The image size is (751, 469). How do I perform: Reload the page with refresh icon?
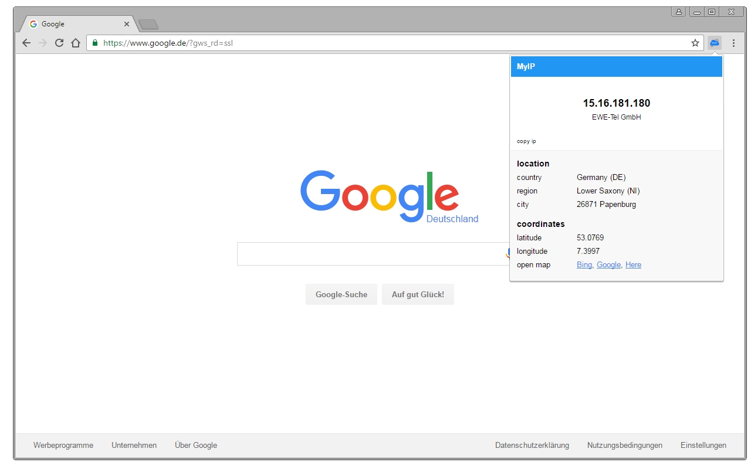pos(59,43)
